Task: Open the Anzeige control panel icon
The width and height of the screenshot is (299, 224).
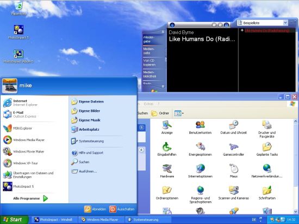Action: pos(167,127)
